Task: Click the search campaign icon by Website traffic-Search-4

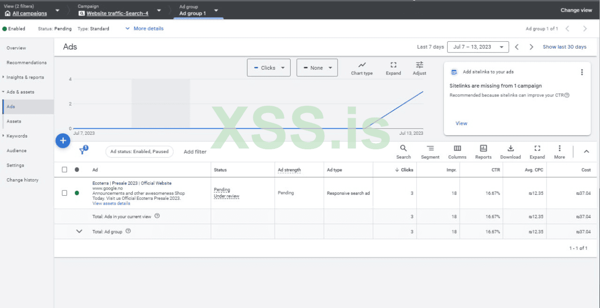Action: pos(82,14)
